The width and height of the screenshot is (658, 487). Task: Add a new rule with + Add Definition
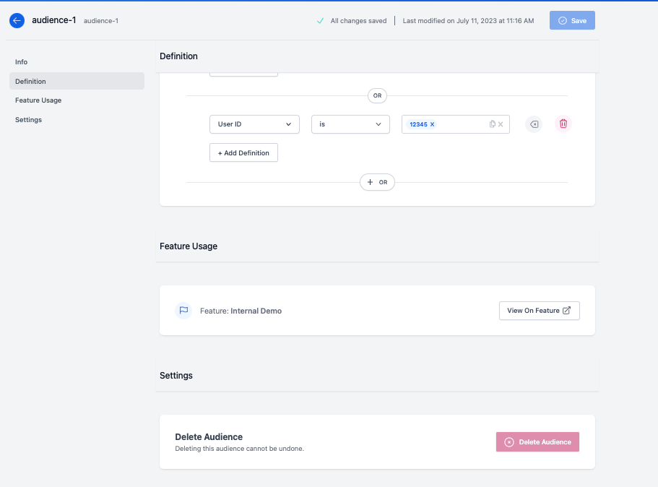(243, 152)
